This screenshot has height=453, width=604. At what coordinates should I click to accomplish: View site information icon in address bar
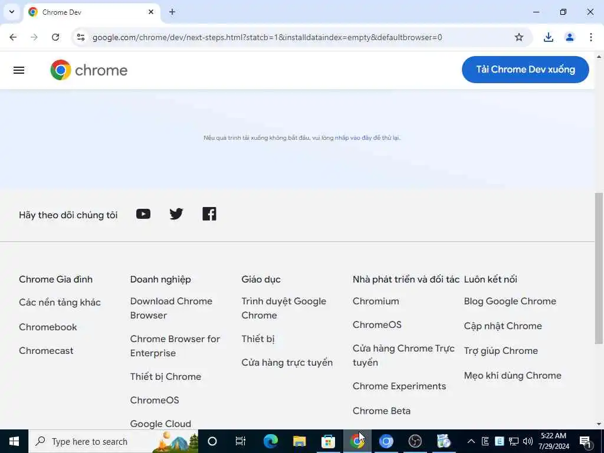[80, 37]
